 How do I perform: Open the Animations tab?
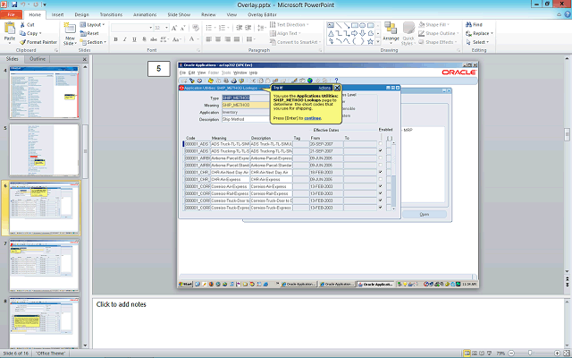pos(145,14)
